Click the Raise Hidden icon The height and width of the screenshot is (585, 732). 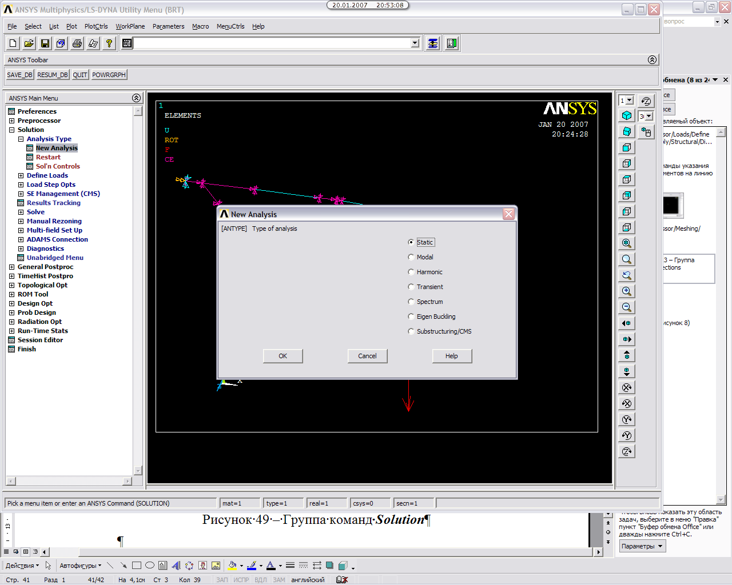pyautogui.click(x=433, y=43)
